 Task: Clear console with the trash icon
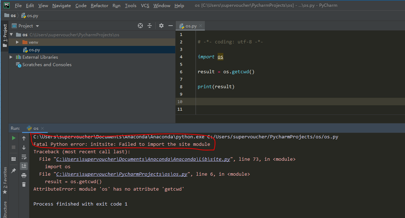pos(24,184)
